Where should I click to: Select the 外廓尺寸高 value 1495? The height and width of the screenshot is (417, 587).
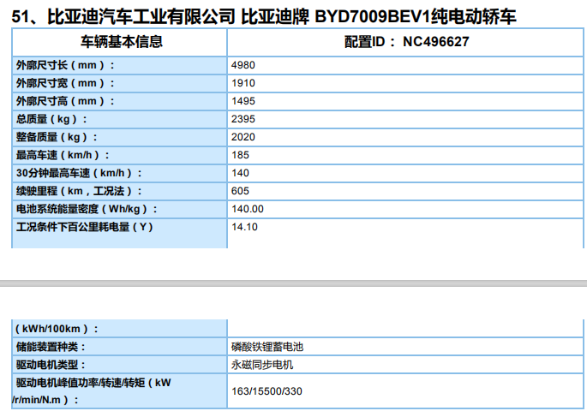[243, 101]
